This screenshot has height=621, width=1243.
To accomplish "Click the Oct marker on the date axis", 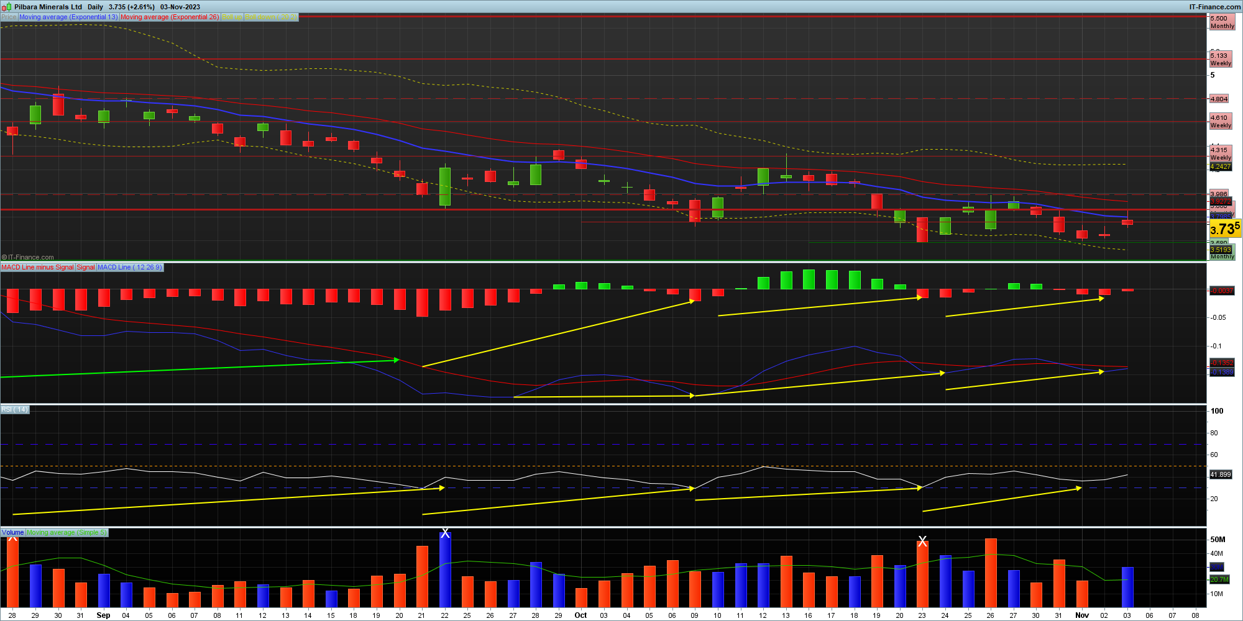I will 580,615.
